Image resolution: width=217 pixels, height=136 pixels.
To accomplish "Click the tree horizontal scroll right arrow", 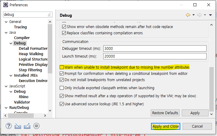I will pyautogui.click(x=45, y=115).
